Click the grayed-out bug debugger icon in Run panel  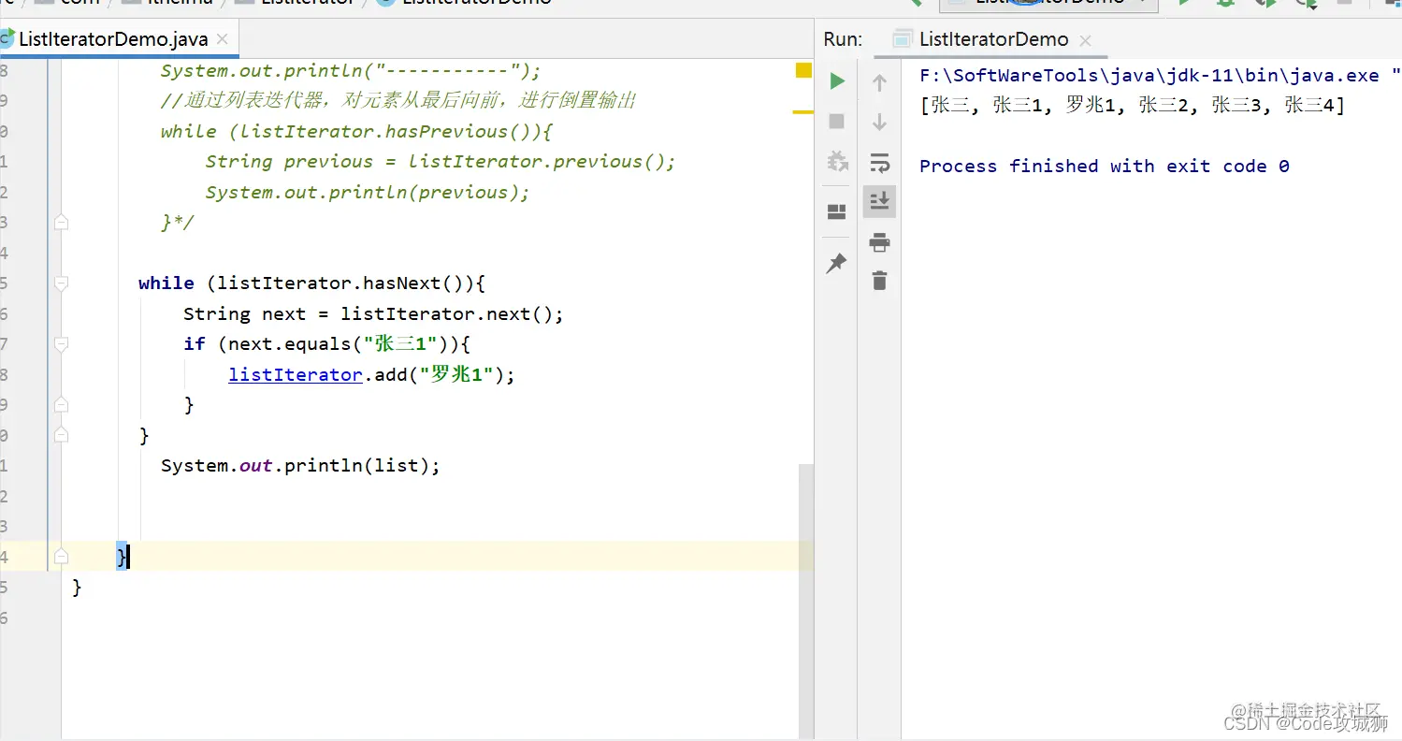837,162
